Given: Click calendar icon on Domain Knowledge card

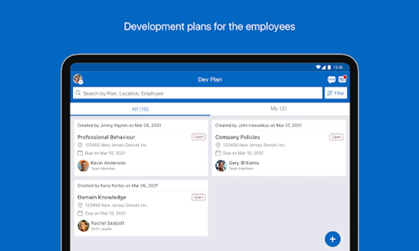Looking at the screenshot, I should point(80,213).
